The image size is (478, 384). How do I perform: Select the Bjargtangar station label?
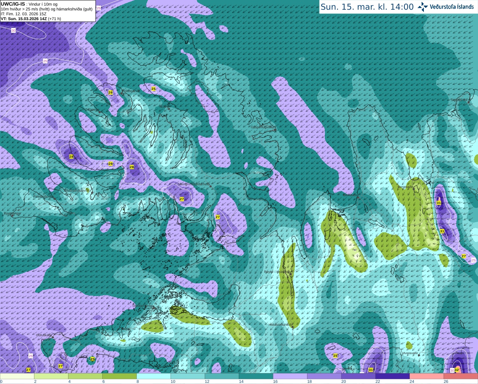12,213
